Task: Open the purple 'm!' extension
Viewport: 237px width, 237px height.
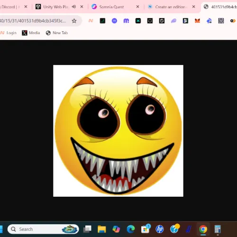Action: tap(126, 21)
